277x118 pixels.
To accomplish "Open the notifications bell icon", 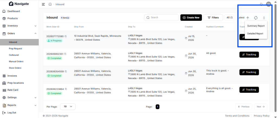I will (x=261, y=4).
